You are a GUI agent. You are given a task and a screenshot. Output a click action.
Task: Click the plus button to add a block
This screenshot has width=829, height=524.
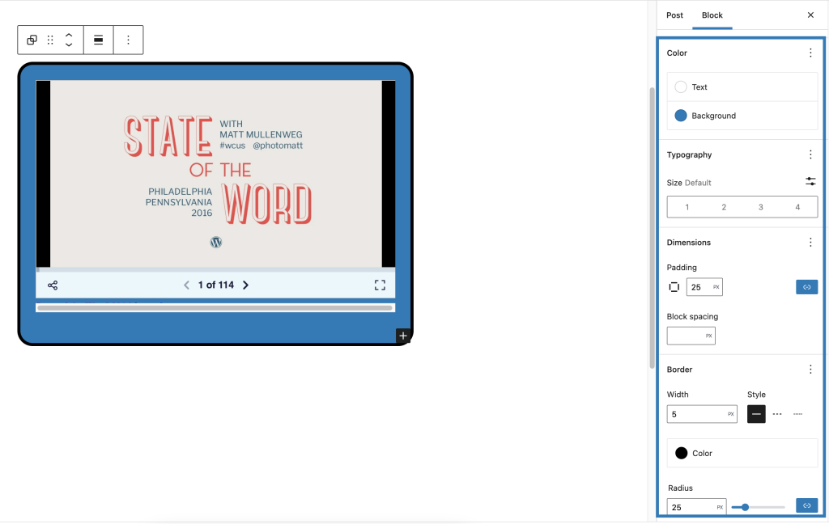[x=402, y=335]
